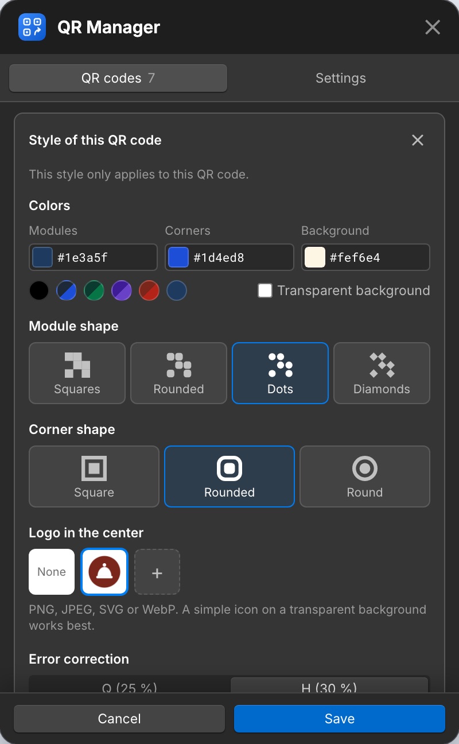
Task: Save the QR code style
Action: coord(340,719)
